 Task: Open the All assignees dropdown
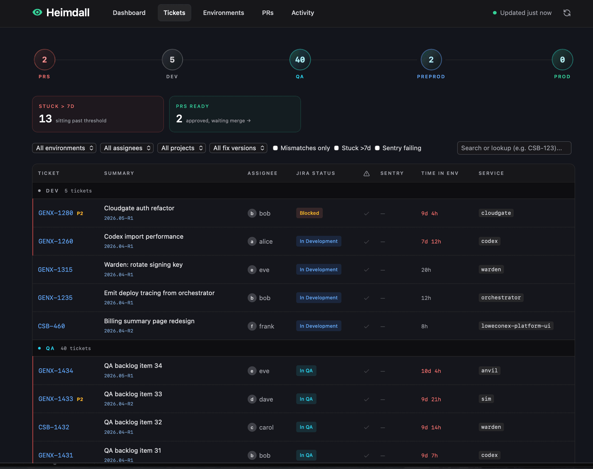click(x=127, y=148)
